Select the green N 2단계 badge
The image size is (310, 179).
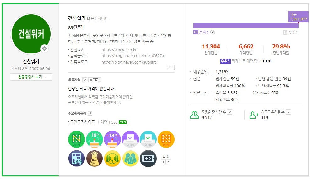[x=77, y=139]
